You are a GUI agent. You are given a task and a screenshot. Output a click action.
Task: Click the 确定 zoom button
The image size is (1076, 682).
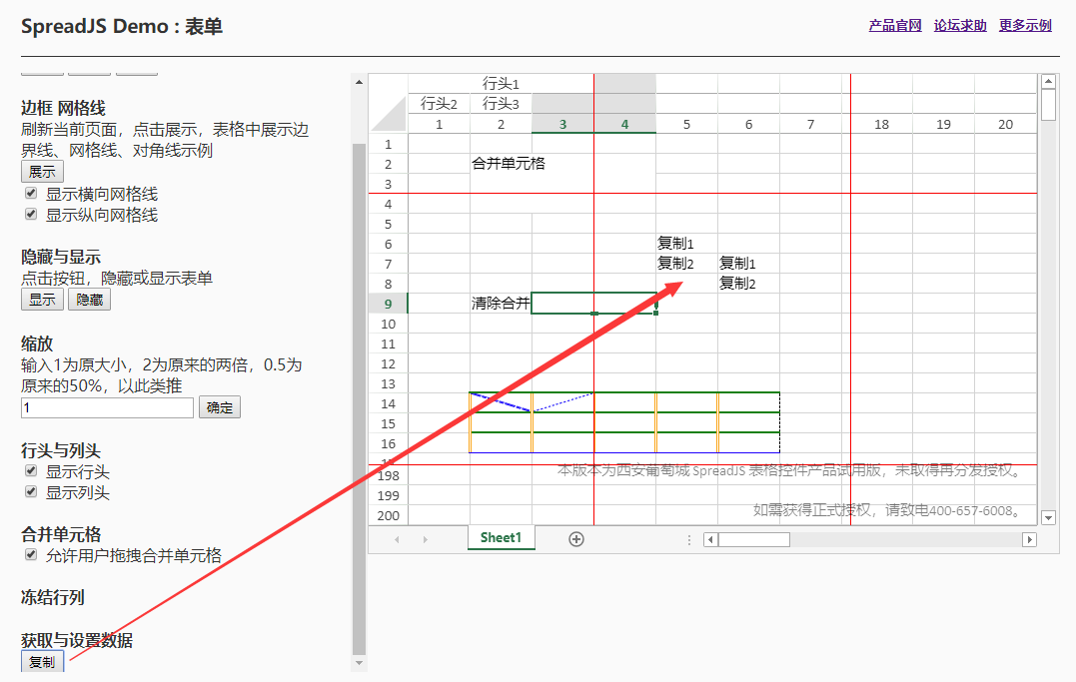click(x=220, y=407)
